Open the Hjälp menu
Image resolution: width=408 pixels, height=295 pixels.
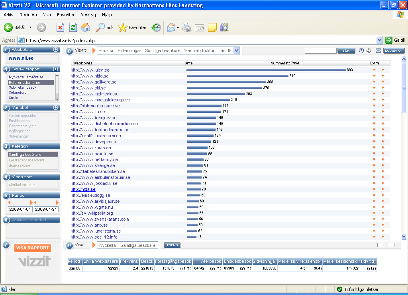coord(107,15)
